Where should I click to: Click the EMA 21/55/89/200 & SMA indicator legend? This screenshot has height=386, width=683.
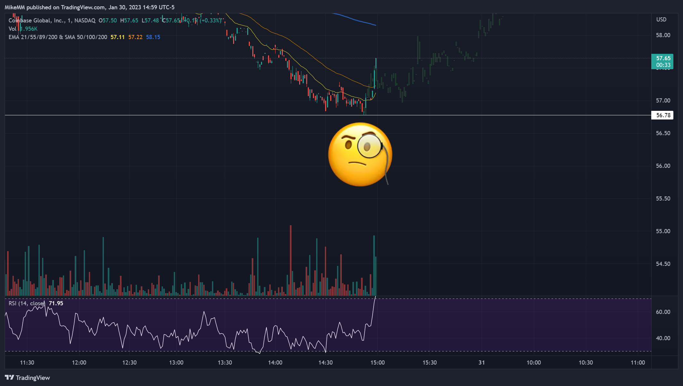tap(58, 37)
